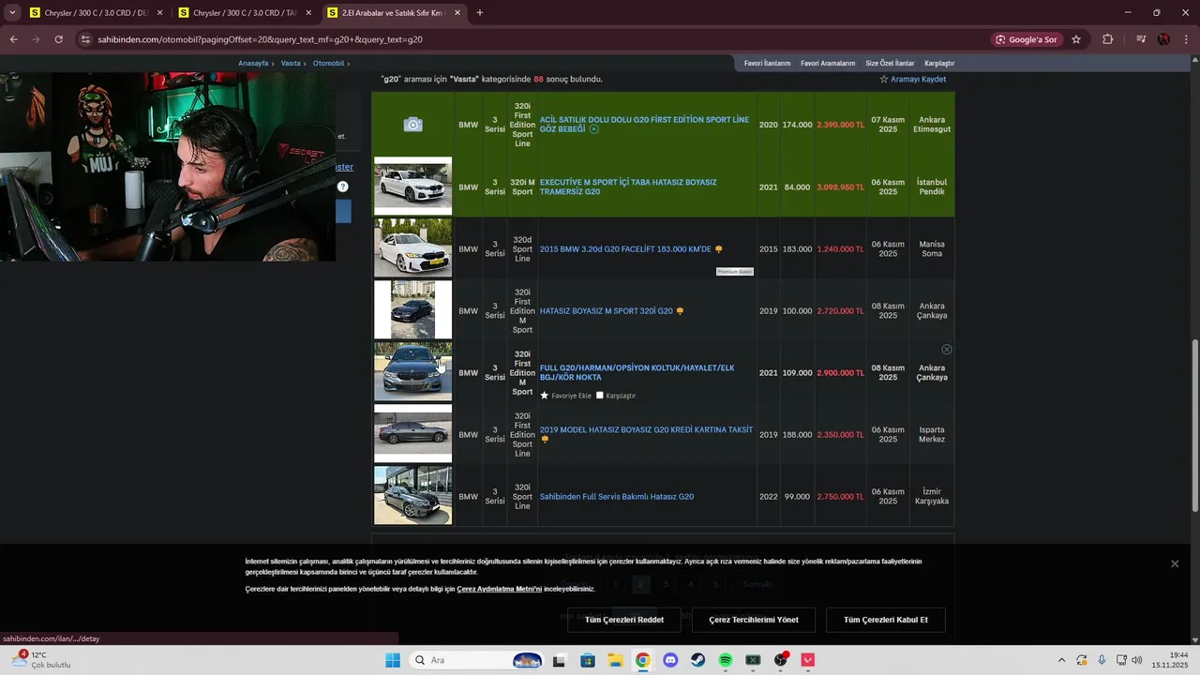Open Size Özel İlanlar menu item
1200x675 pixels.
pyautogui.click(x=890, y=63)
